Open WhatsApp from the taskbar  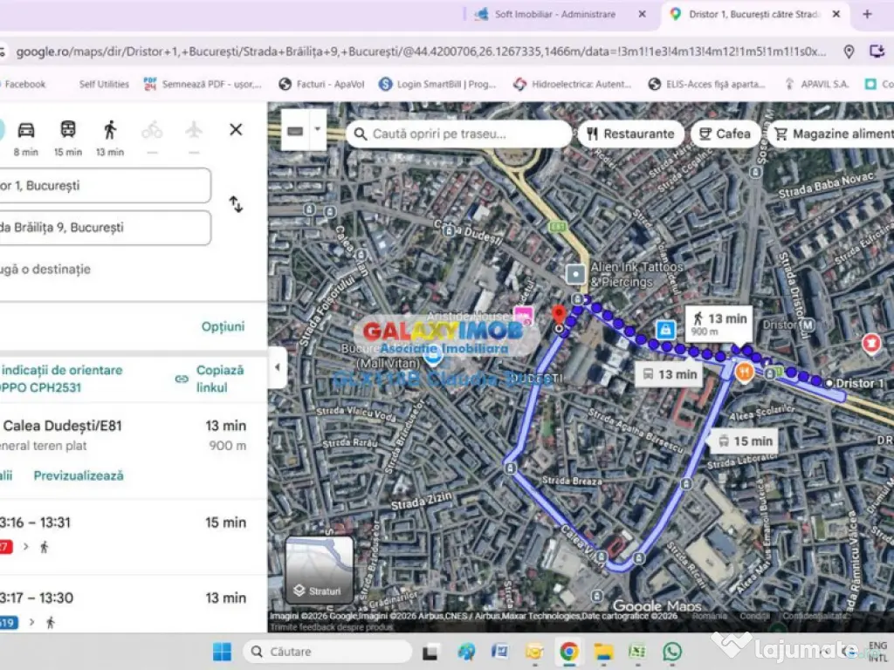click(671, 652)
